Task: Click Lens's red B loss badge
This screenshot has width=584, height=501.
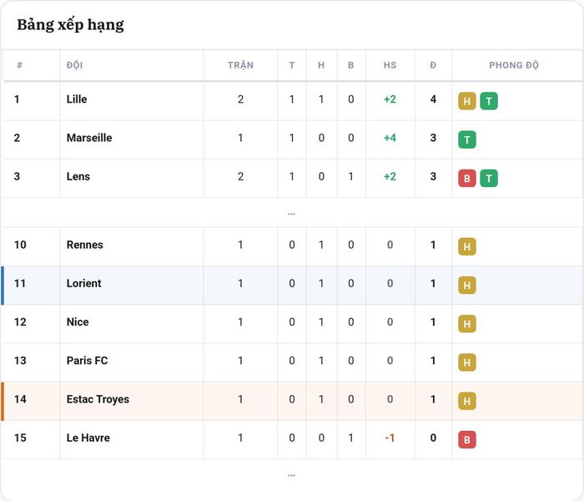Action: pyautogui.click(x=466, y=179)
